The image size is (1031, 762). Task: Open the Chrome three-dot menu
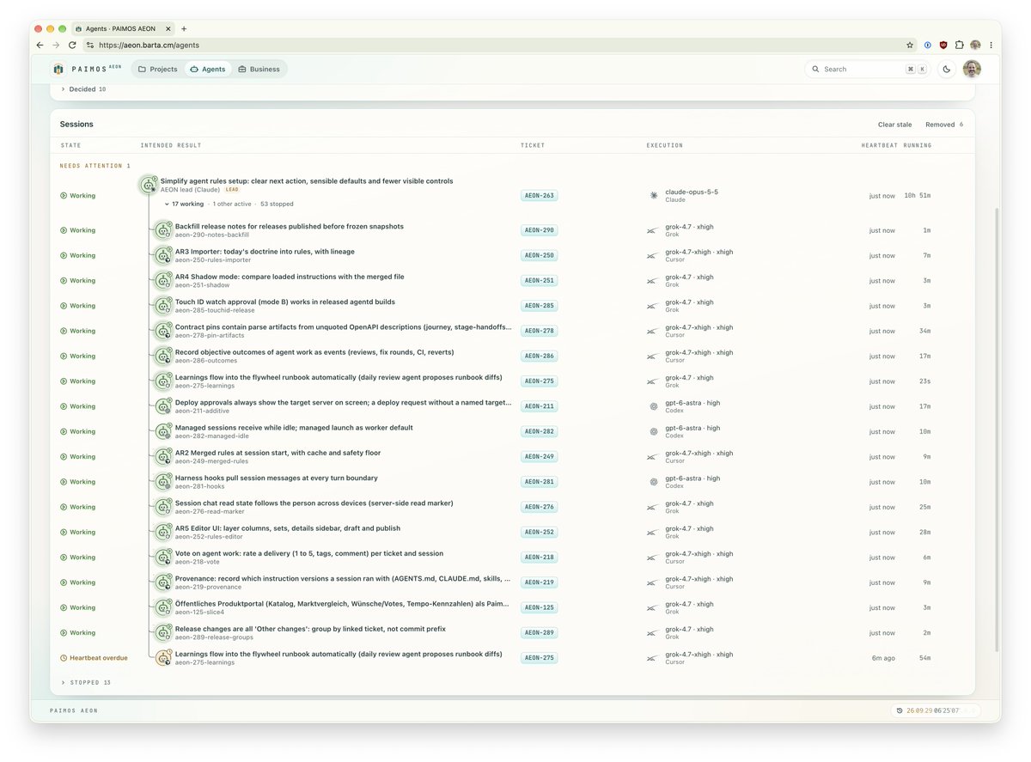click(x=991, y=45)
